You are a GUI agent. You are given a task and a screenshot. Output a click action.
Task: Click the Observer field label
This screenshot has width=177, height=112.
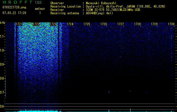[57, 3]
